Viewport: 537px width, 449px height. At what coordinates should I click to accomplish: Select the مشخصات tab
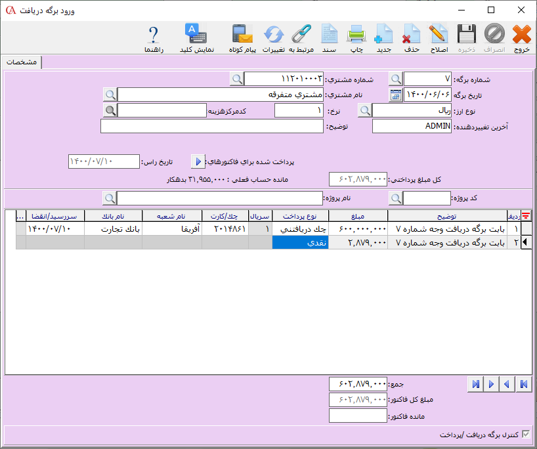pyautogui.click(x=21, y=62)
